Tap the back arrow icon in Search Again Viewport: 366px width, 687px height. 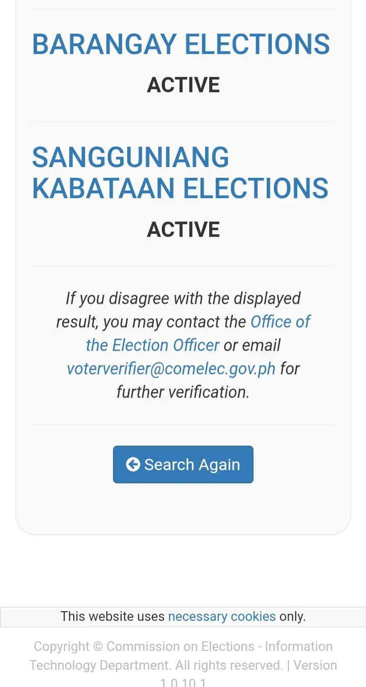(133, 464)
